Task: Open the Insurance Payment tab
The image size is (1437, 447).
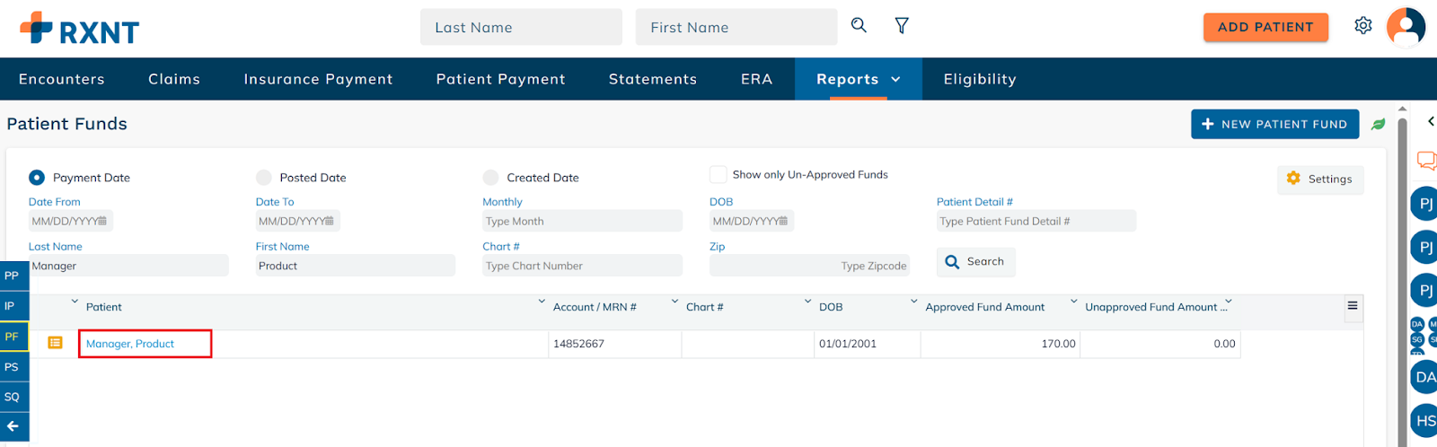Action: tap(318, 79)
